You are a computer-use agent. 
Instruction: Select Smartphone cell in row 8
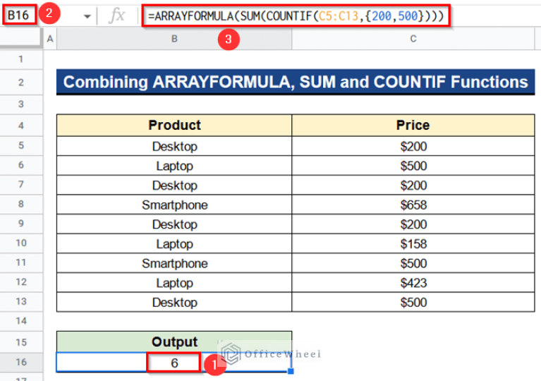pos(174,205)
